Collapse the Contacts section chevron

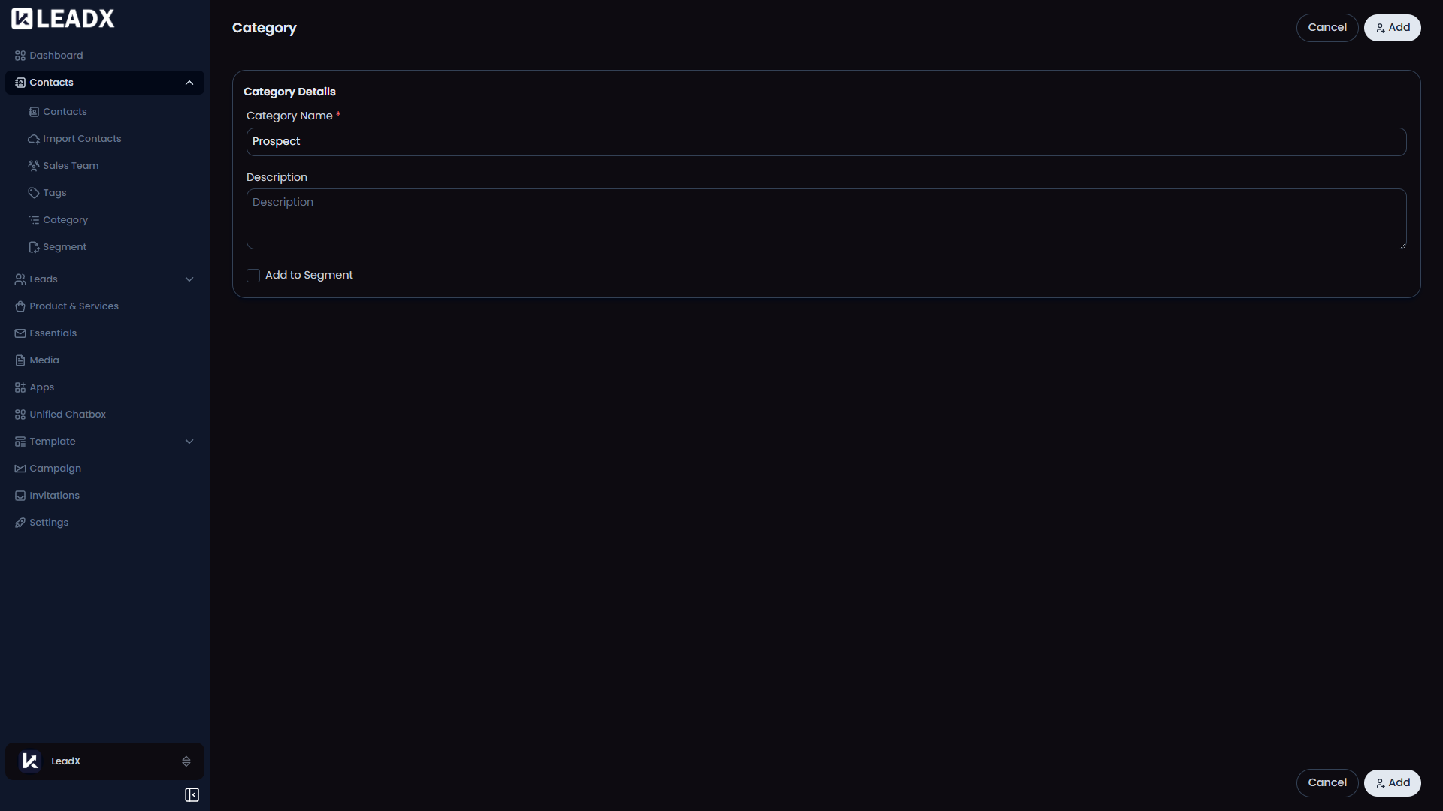[x=189, y=82]
